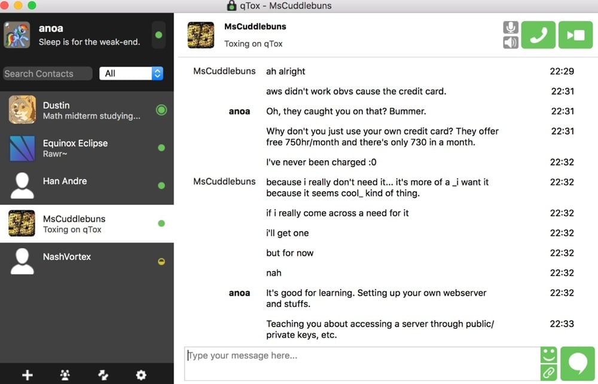The width and height of the screenshot is (598, 384).
Task: Click 'Toxing on qTox' header status
Action: point(253,44)
